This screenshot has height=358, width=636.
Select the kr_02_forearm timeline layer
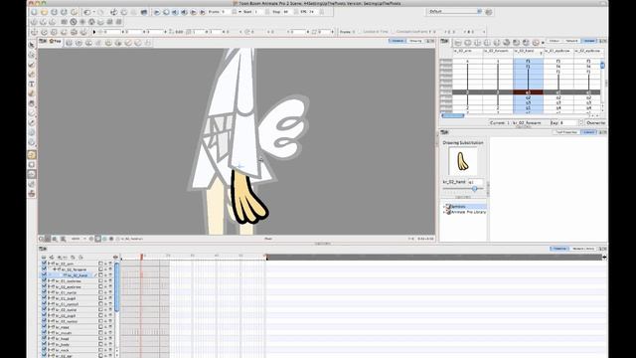coord(74,269)
